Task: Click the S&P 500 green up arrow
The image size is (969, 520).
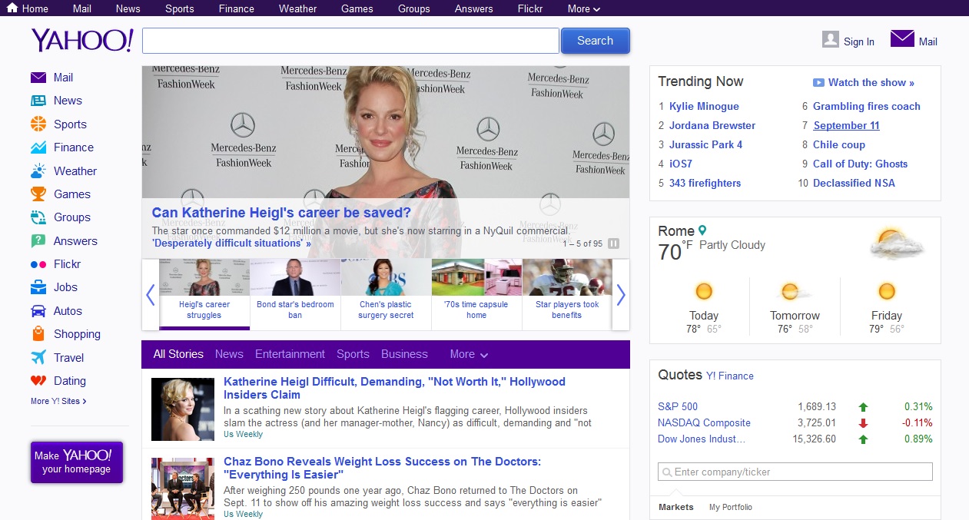Action: [863, 407]
